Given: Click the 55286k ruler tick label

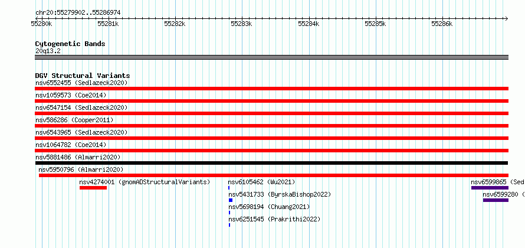Looking at the screenshot, I should (442, 24).
